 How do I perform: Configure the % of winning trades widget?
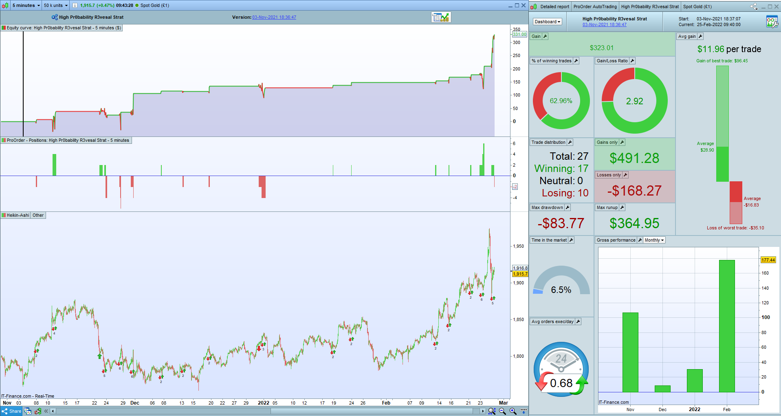576,61
